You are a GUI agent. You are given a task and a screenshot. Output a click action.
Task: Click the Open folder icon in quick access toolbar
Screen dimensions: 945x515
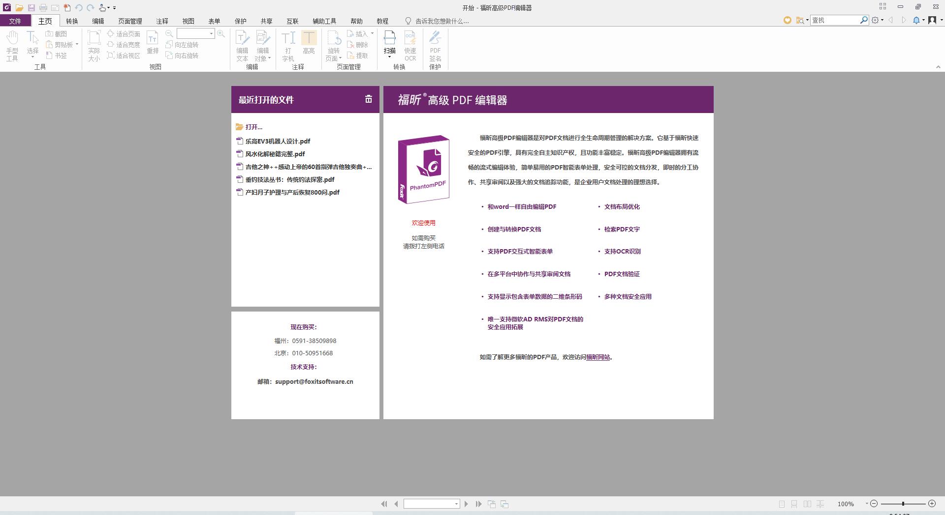[19, 8]
